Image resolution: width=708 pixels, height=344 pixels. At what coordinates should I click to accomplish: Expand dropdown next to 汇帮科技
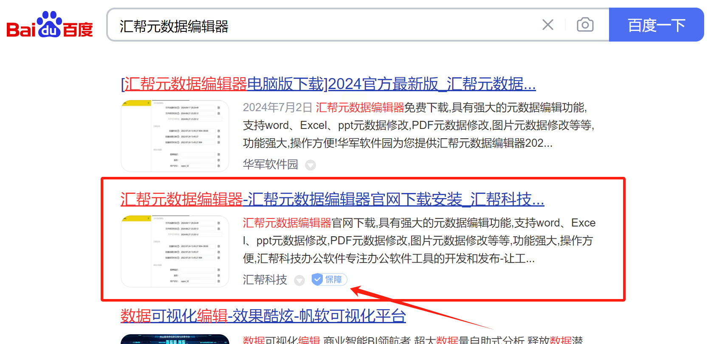[x=299, y=280]
